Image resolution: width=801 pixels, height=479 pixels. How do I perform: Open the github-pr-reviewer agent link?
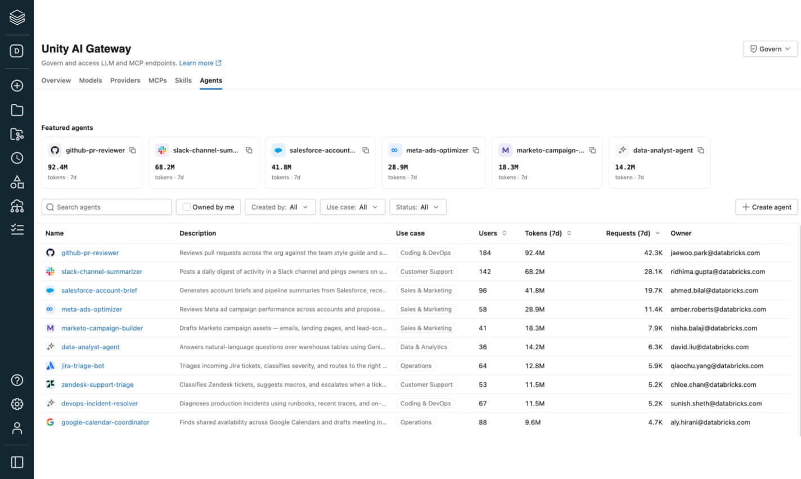pyautogui.click(x=90, y=253)
